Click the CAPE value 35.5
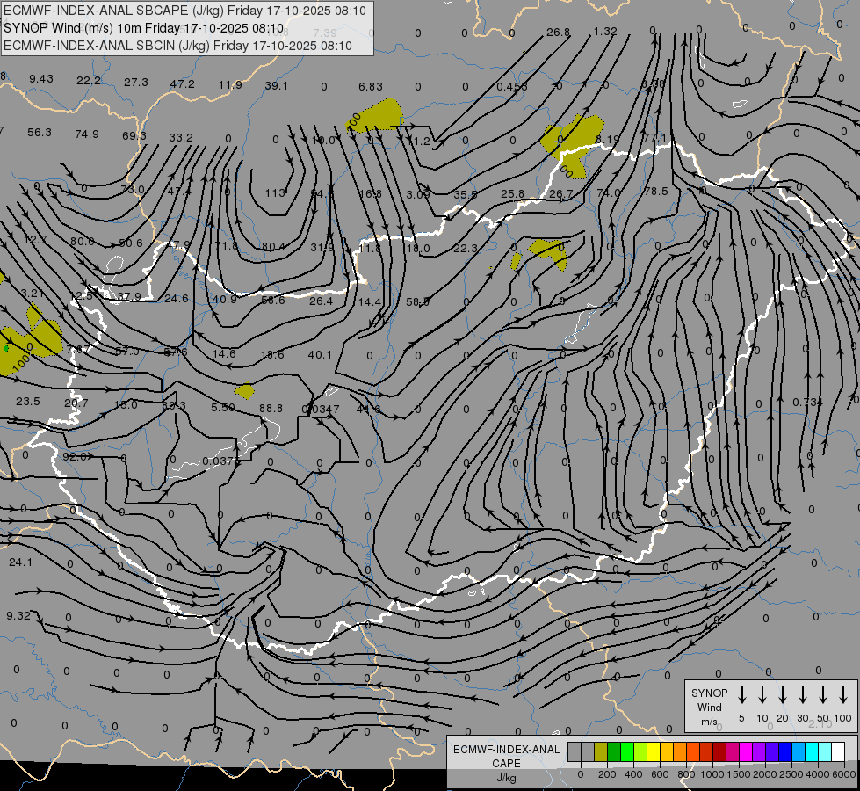 click(x=466, y=194)
